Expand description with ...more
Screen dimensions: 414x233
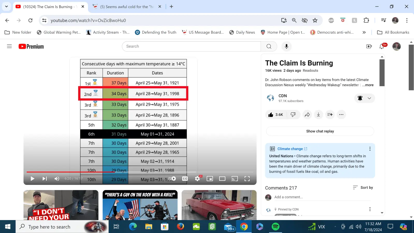click(368, 85)
